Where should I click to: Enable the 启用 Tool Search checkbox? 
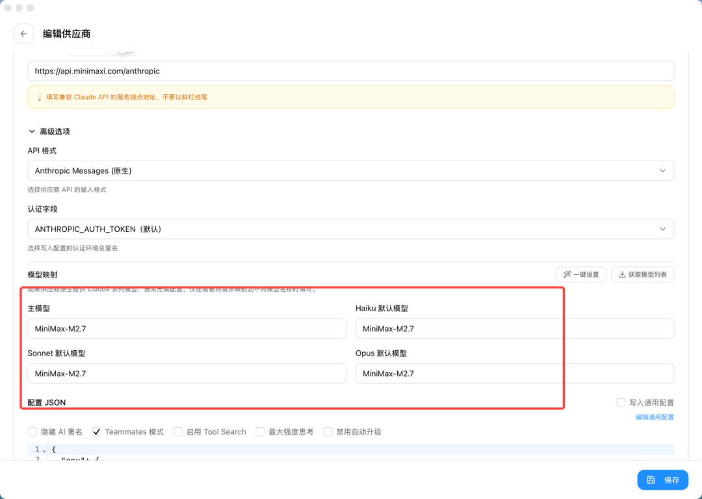click(177, 432)
